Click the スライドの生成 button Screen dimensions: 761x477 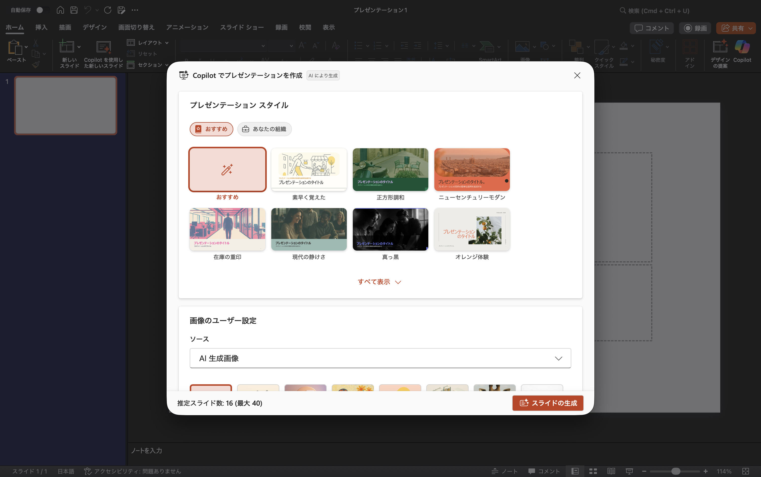point(547,403)
